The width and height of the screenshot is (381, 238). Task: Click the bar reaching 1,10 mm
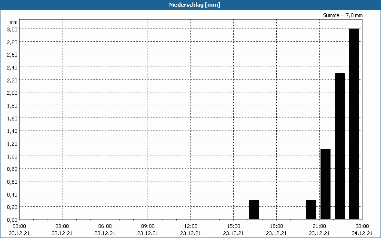pos(325,184)
